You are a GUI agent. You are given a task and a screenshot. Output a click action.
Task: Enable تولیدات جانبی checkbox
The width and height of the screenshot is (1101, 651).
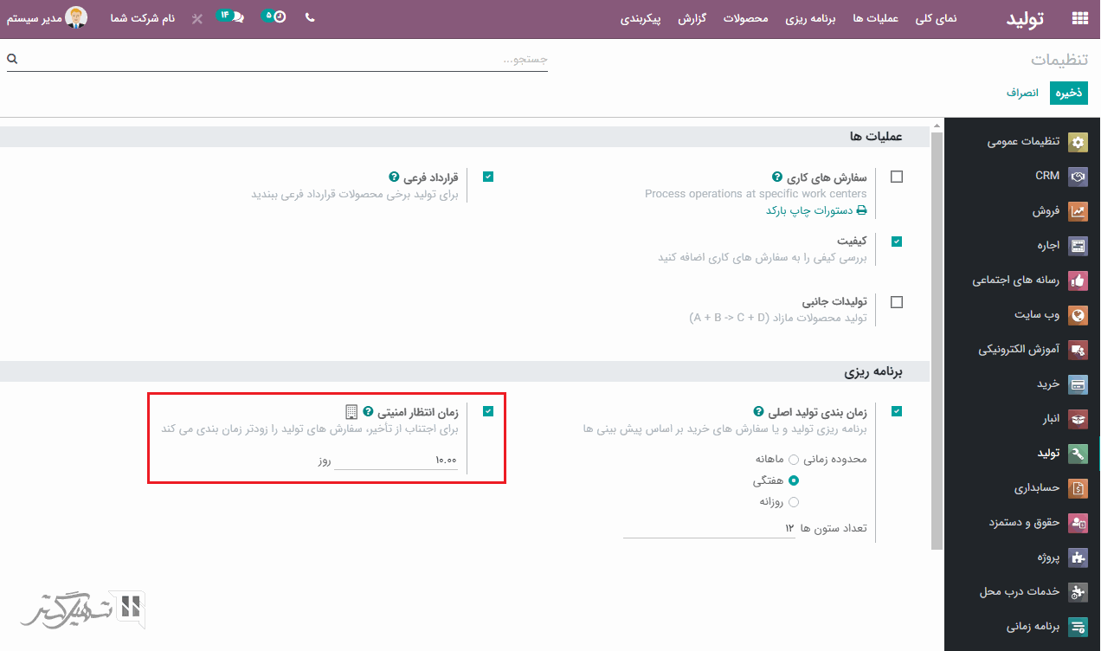[897, 302]
